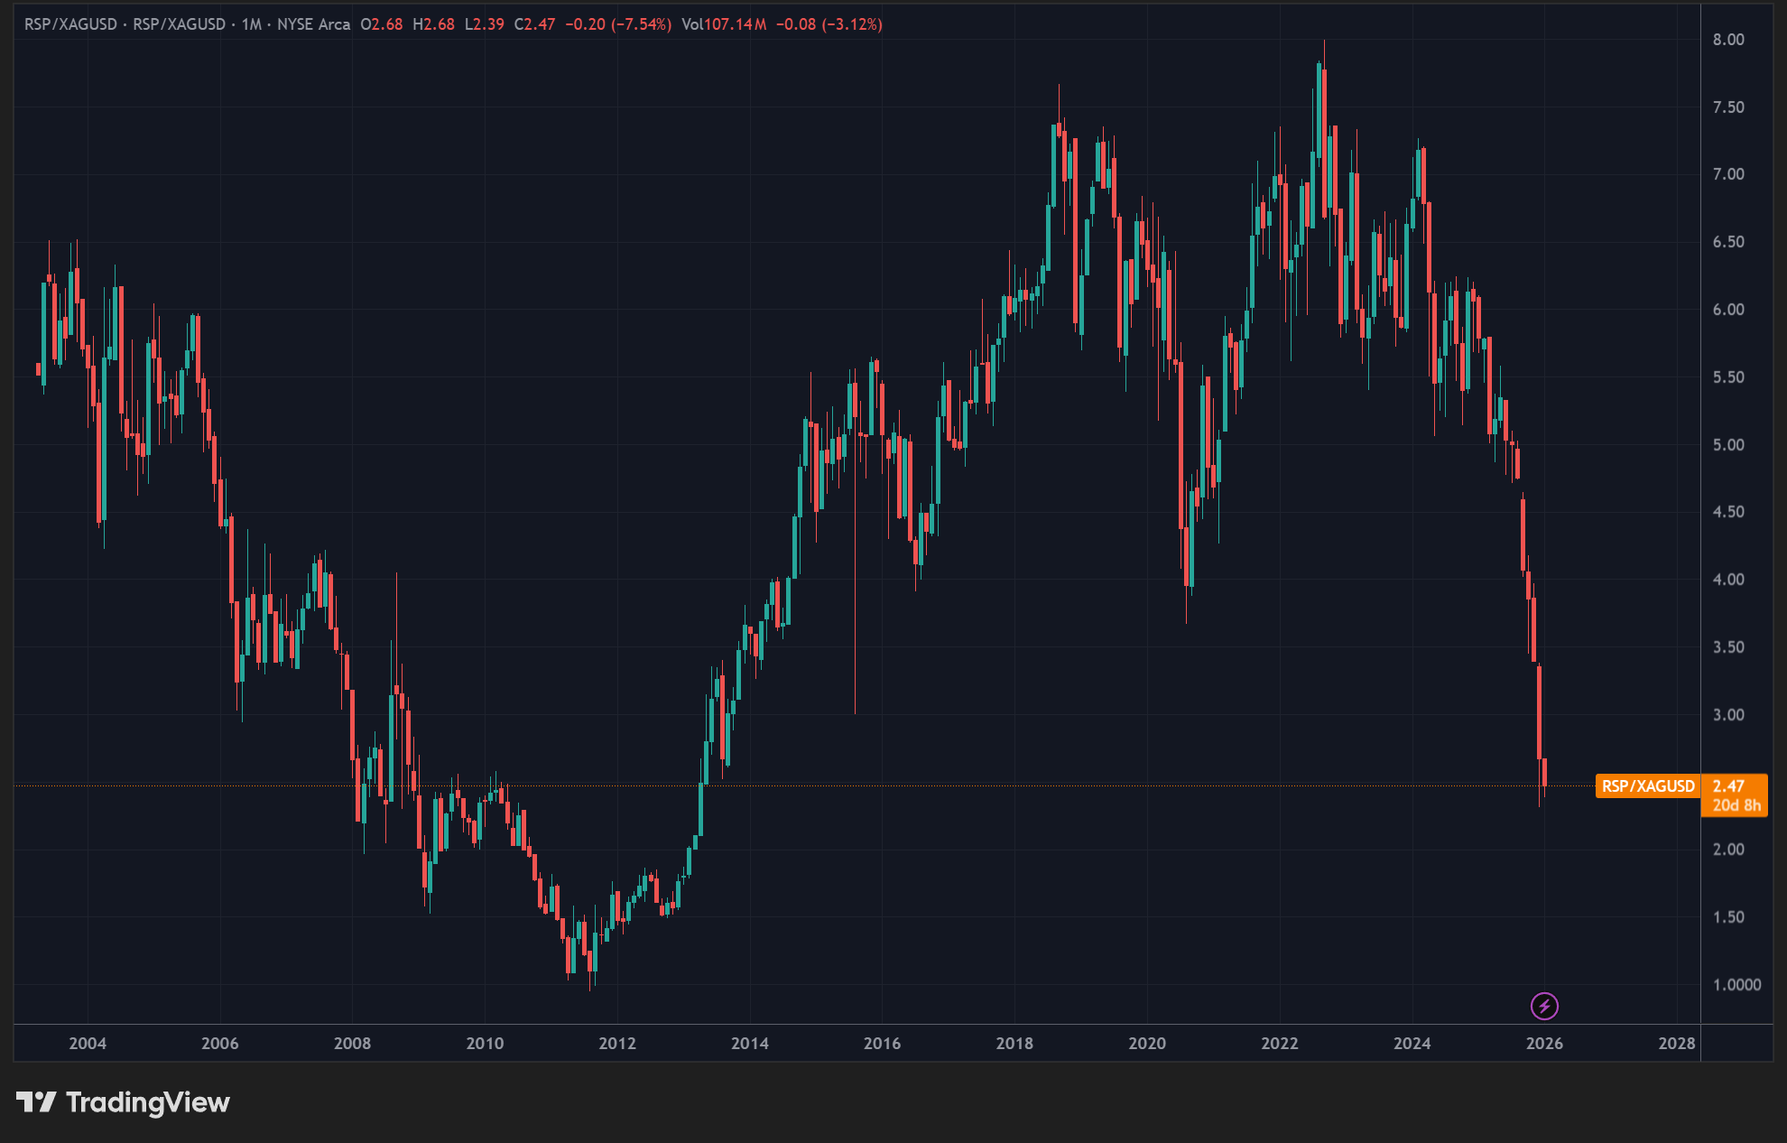This screenshot has width=1787, height=1143.
Task: Click the latest red candle near 2026
Action: pos(1544,773)
